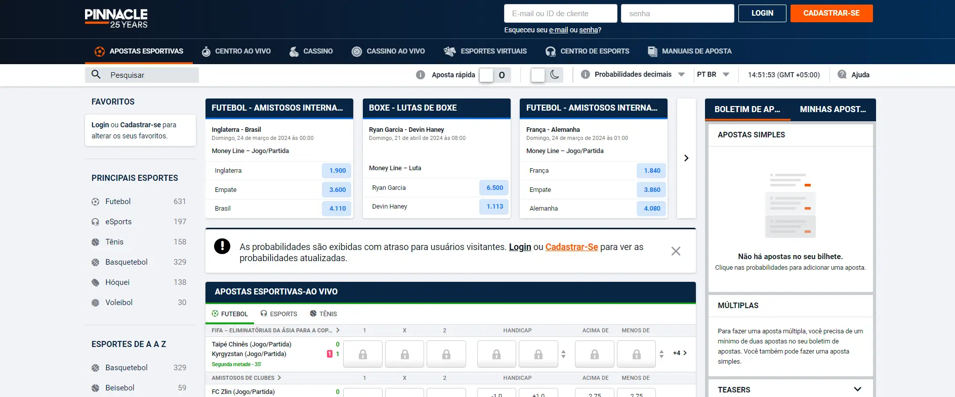Click Alemanha odds 4.080
The image size is (955, 397).
[652, 208]
